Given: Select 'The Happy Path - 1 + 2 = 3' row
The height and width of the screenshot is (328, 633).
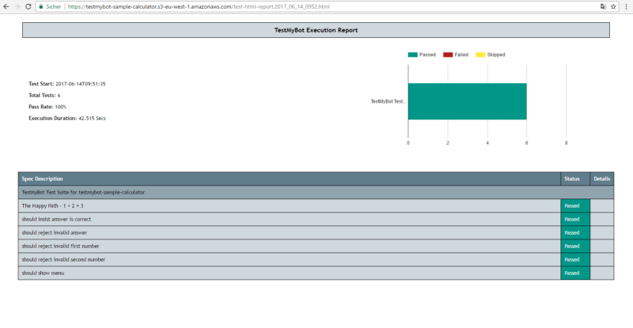Looking at the screenshot, I should point(316,205).
